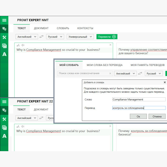Swap languages in dictionary window
This screenshot has height=167, width=167.
pyautogui.click(x=140, y=73)
